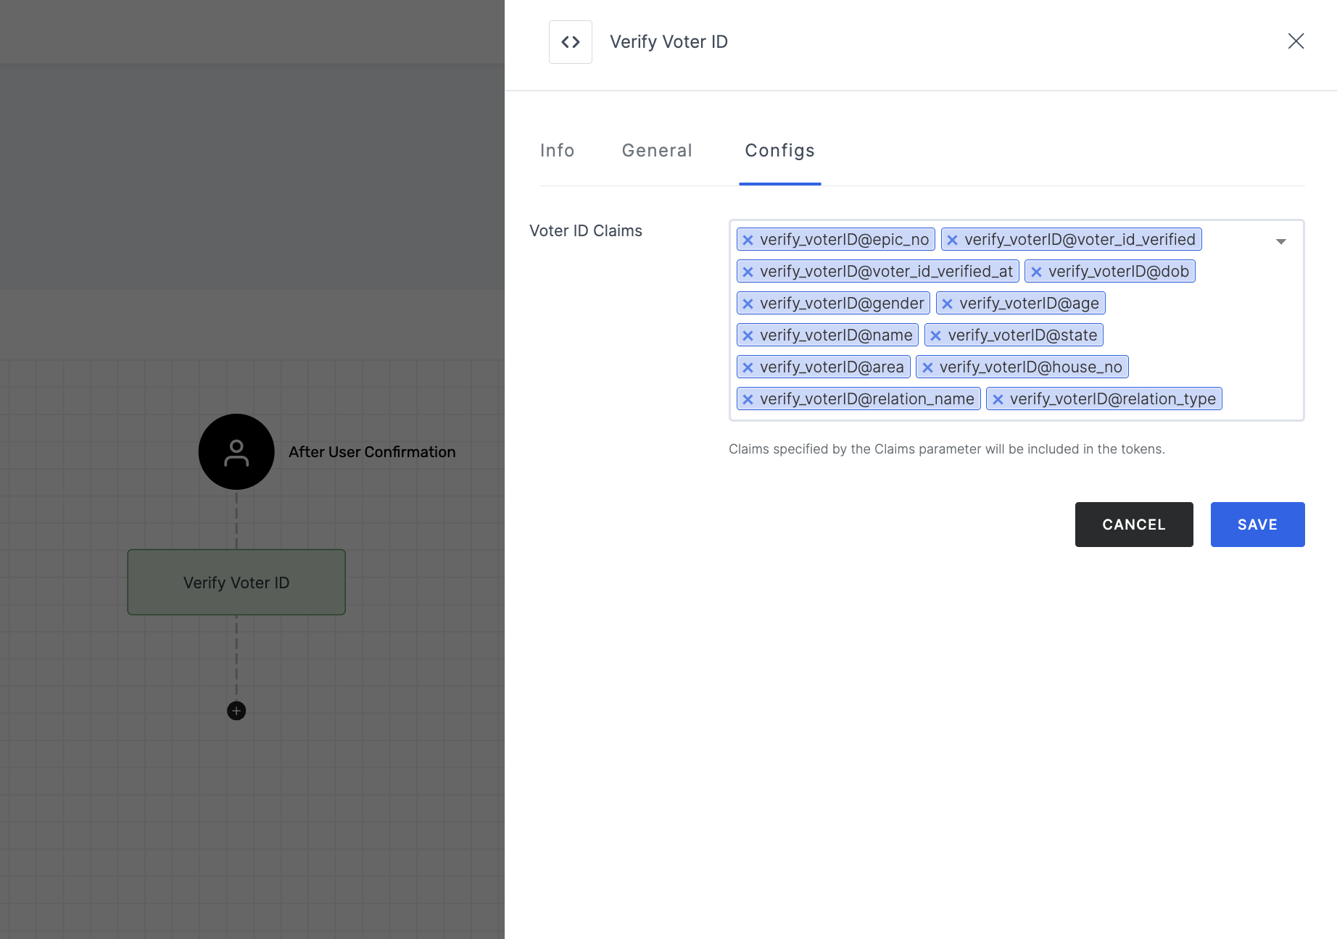Add a step with the plus node
1337x939 pixels.
[236, 711]
